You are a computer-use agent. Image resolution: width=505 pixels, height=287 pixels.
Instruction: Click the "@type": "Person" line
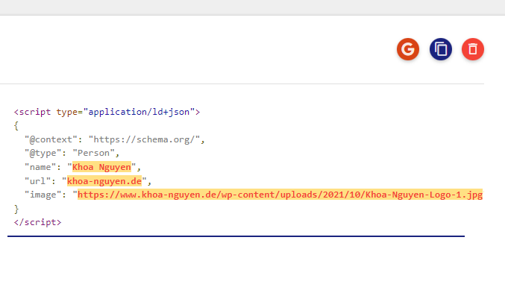coord(72,153)
